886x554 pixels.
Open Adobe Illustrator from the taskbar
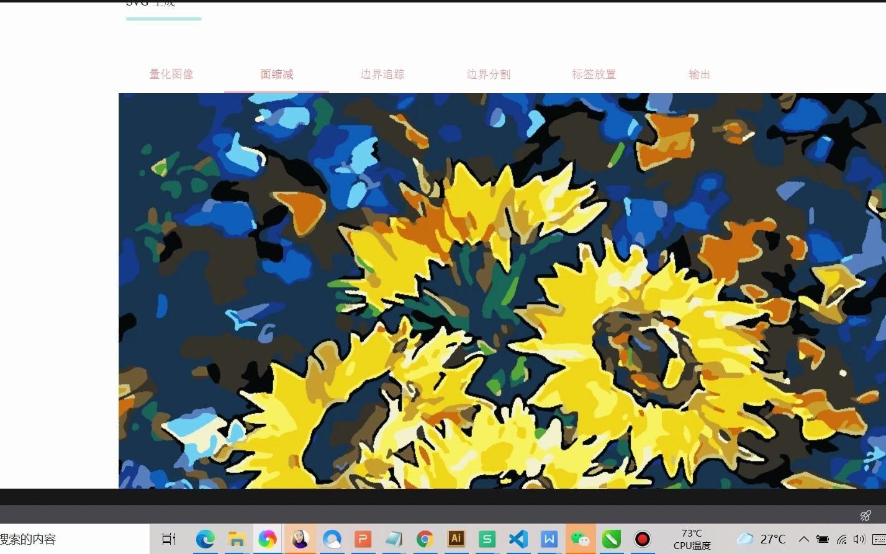click(456, 538)
